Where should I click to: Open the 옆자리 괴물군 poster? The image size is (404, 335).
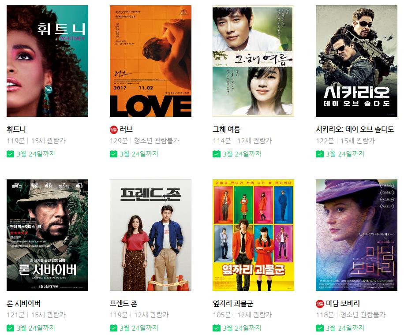click(253, 235)
